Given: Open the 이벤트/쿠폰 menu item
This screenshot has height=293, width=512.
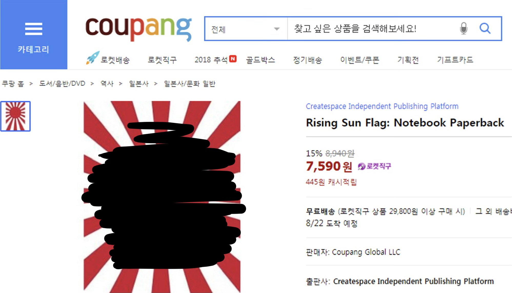Looking at the screenshot, I should (x=359, y=60).
